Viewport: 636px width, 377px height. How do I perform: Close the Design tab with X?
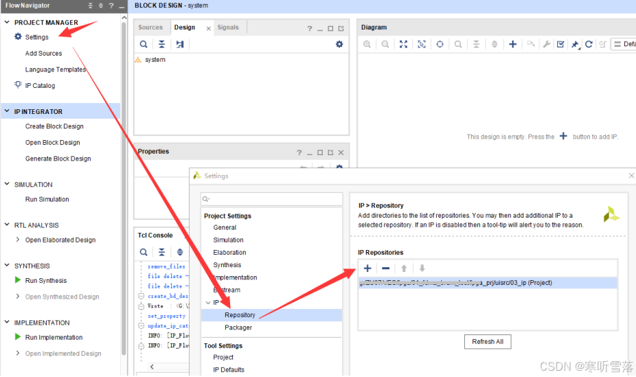209,28
